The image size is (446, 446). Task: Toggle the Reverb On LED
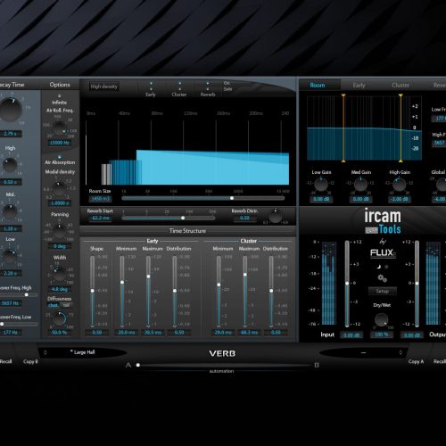[208, 83]
